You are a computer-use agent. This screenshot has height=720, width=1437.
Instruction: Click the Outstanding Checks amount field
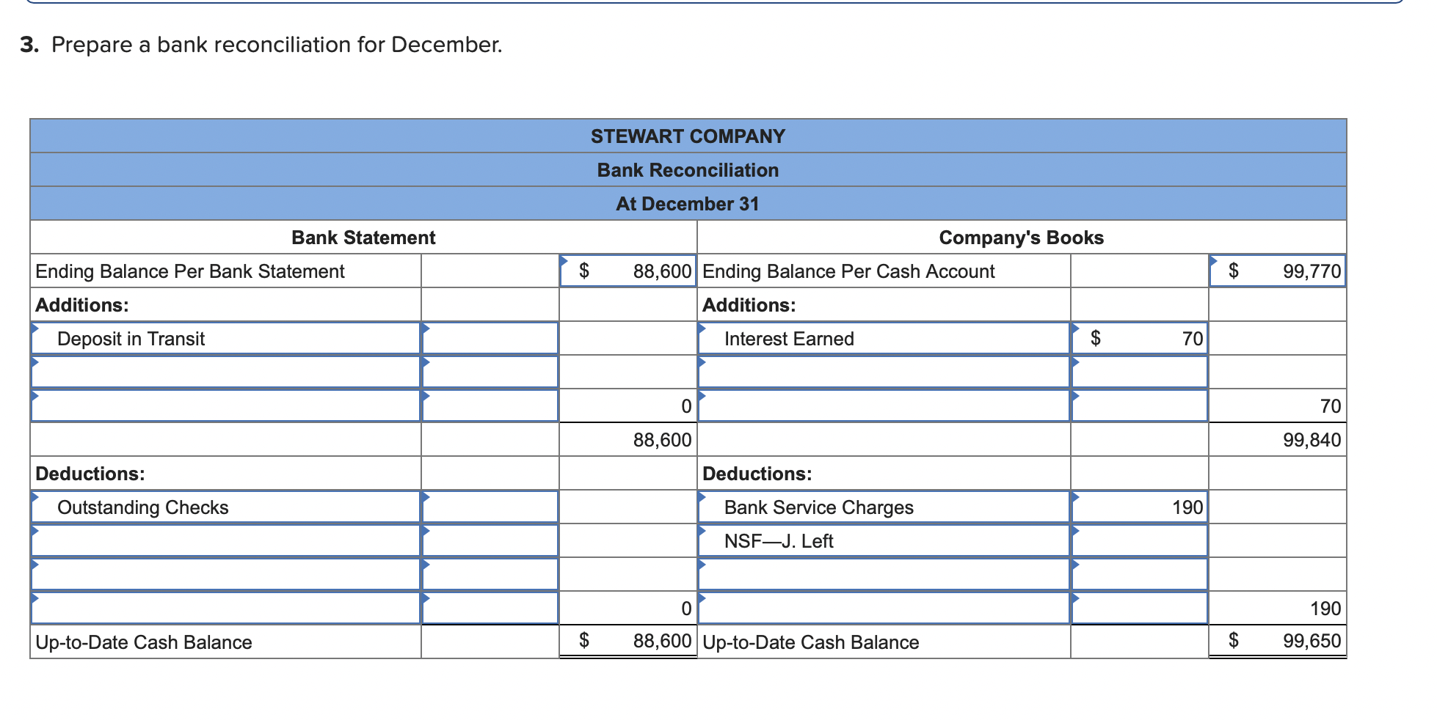pos(490,507)
